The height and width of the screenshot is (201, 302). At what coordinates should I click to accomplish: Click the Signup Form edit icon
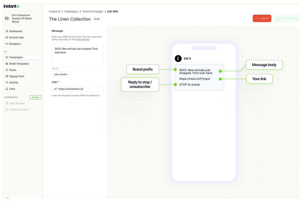coord(7,76)
